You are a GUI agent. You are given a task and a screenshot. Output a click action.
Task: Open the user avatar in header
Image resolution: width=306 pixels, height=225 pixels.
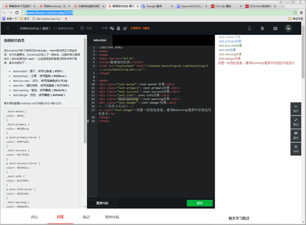pyautogui.click(x=288, y=28)
